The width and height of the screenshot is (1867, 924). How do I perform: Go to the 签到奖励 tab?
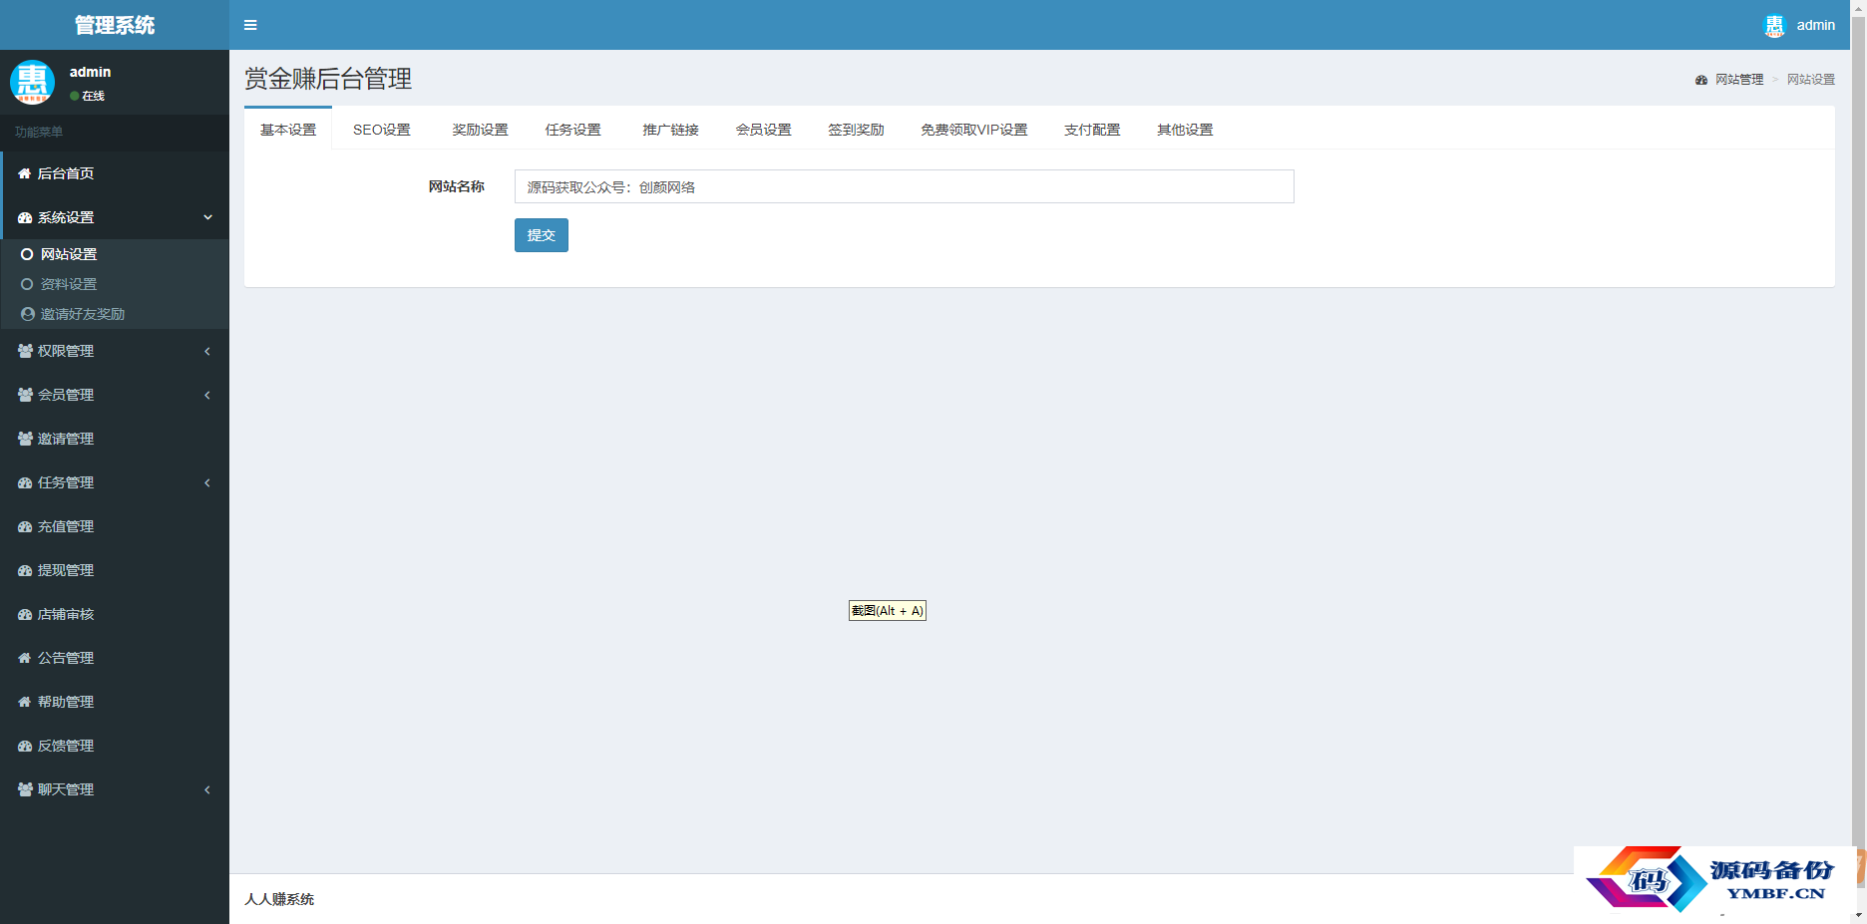pos(856,130)
